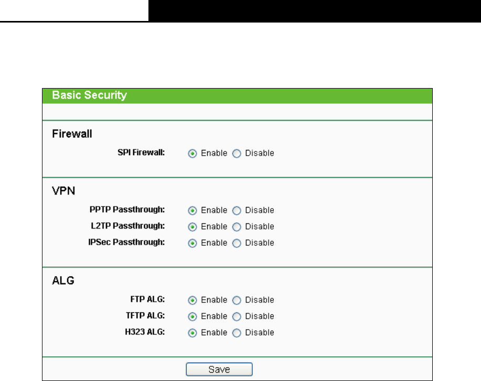Turn off FTP ALG with Disable
481x381 pixels.
coord(237,300)
